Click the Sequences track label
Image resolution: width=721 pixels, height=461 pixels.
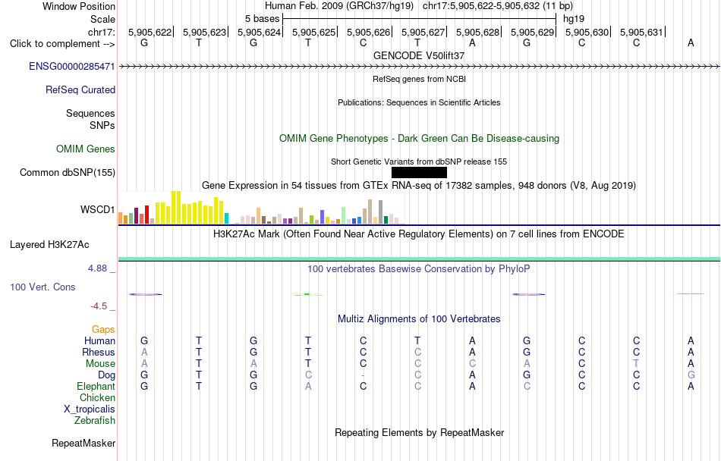click(x=90, y=113)
